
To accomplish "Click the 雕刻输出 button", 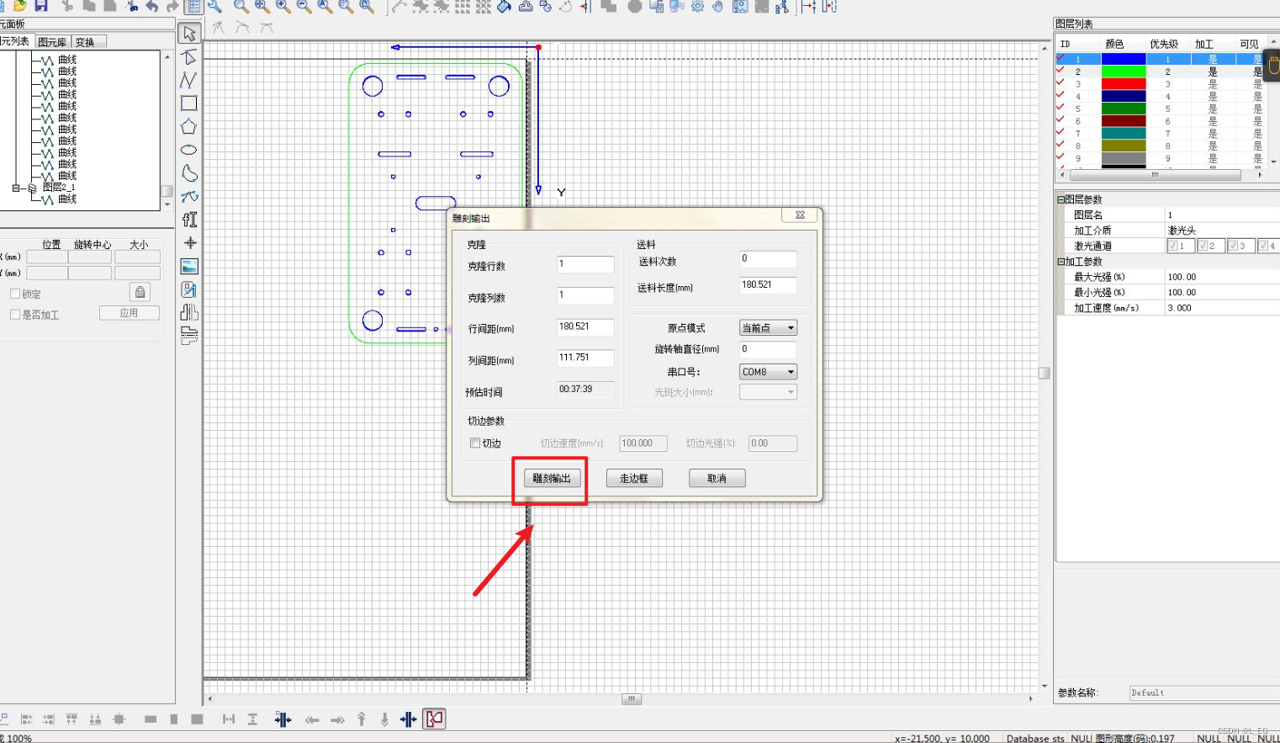I will point(552,478).
